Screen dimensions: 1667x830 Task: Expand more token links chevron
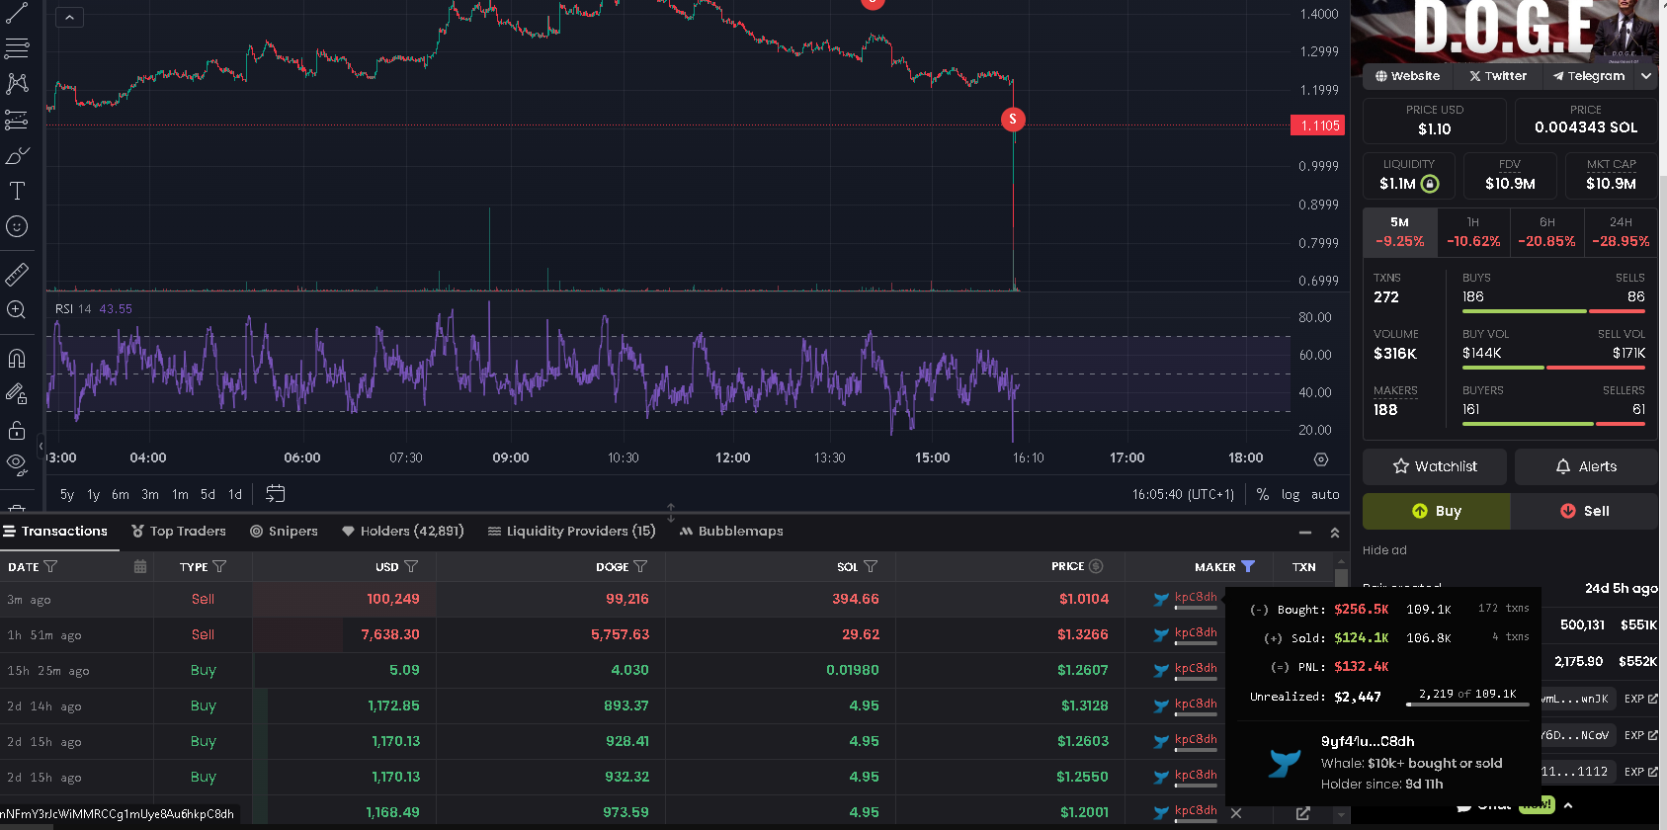click(x=1646, y=76)
